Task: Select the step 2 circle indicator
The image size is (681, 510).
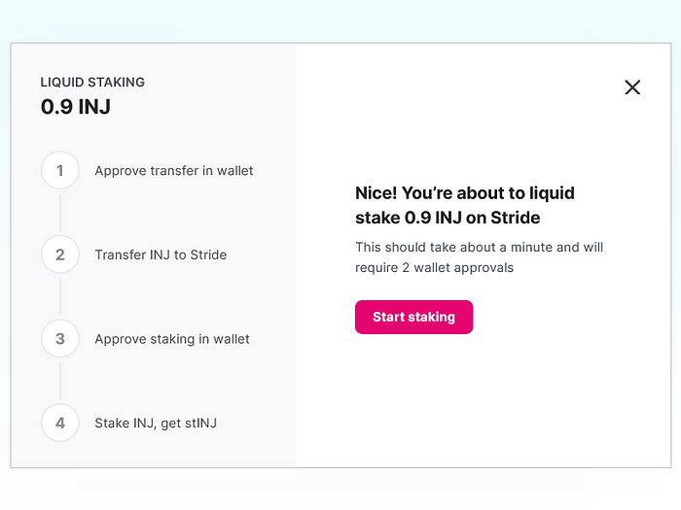Action: 60,255
